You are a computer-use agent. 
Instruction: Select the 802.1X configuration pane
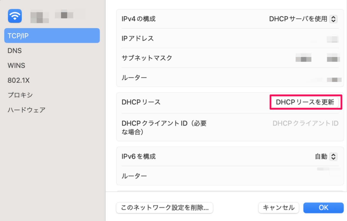(x=19, y=80)
